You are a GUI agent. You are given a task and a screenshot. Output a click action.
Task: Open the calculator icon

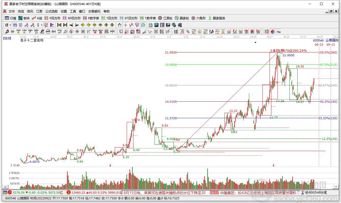click(x=156, y=25)
